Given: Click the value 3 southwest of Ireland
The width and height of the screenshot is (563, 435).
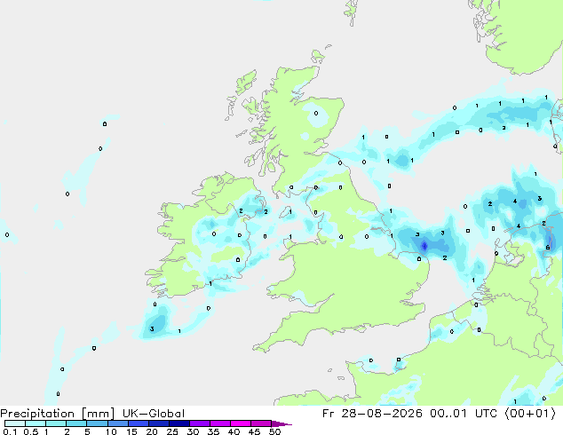Looking at the screenshot, I should [x=152, y=328].
